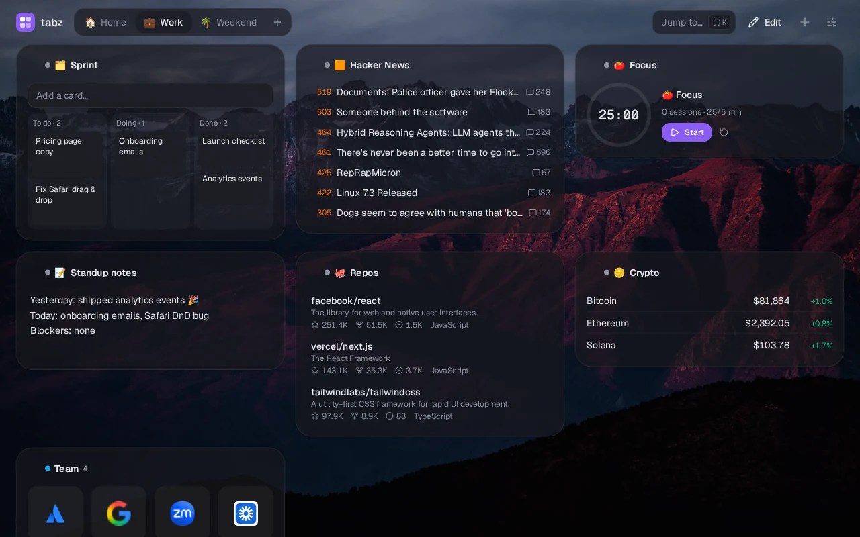Image resolution: width=860 pixels, height=537 pixels.
Task: Open tailwindlabs/tailwindcss repository link
Action: pos(365,392)
